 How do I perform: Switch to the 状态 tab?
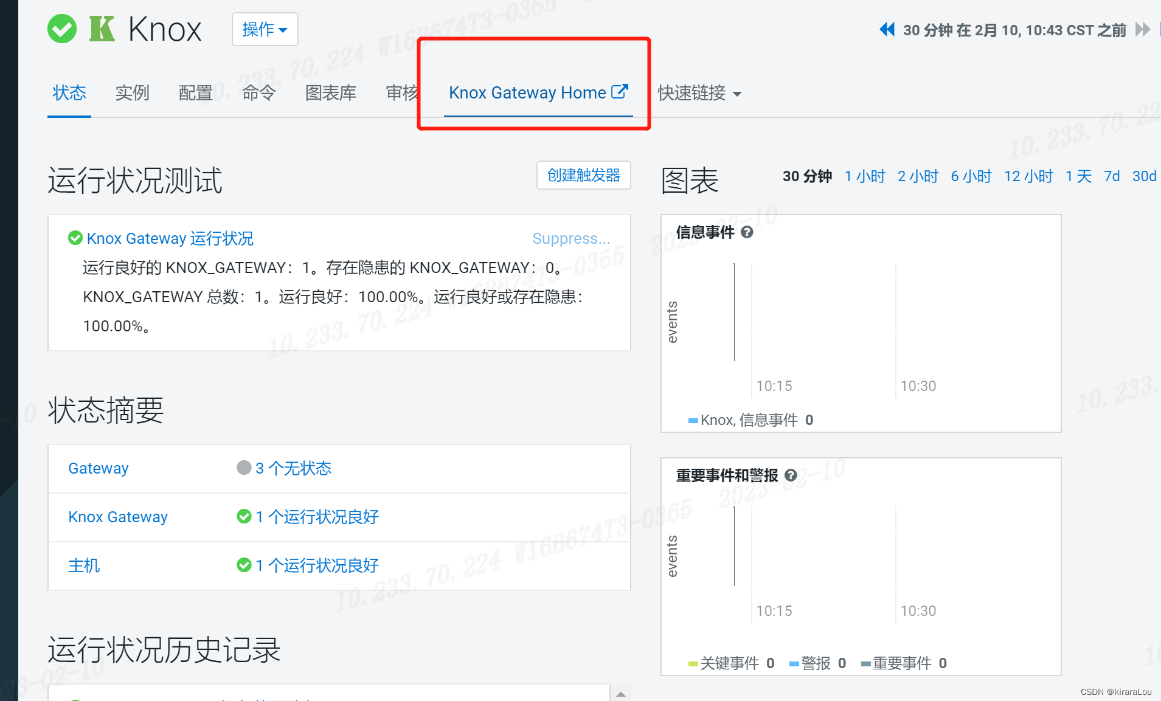[x=69, y=93]
